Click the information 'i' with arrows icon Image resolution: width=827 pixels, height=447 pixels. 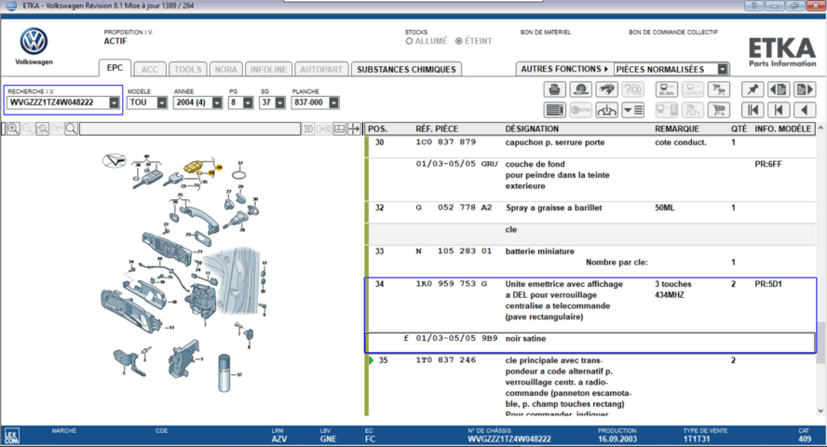[x=606, y=110]
